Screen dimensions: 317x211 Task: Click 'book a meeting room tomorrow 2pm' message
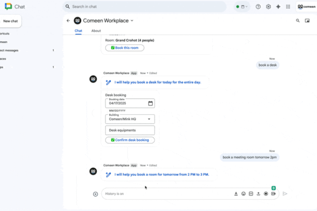249,157
